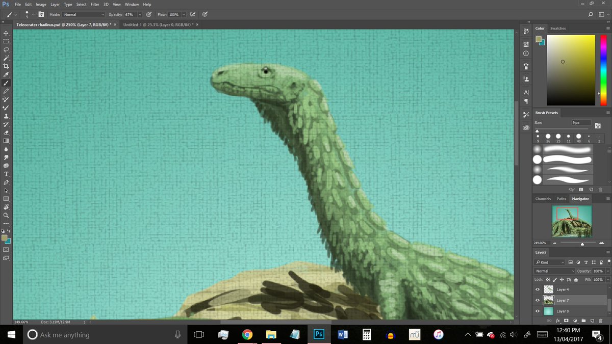Hide Layer 7 visibility eye
Image resolution: width=612 pixels, height=344 pixels.
537,300
